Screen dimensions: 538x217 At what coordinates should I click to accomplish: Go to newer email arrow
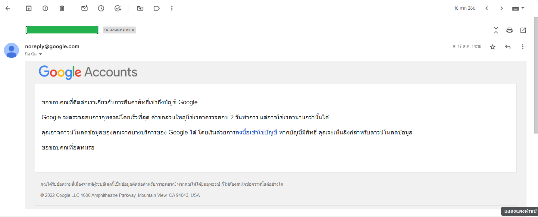[487, 8]
